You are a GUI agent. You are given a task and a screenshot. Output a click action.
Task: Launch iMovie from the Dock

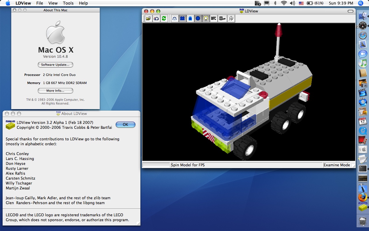click(x=363, y=93)
